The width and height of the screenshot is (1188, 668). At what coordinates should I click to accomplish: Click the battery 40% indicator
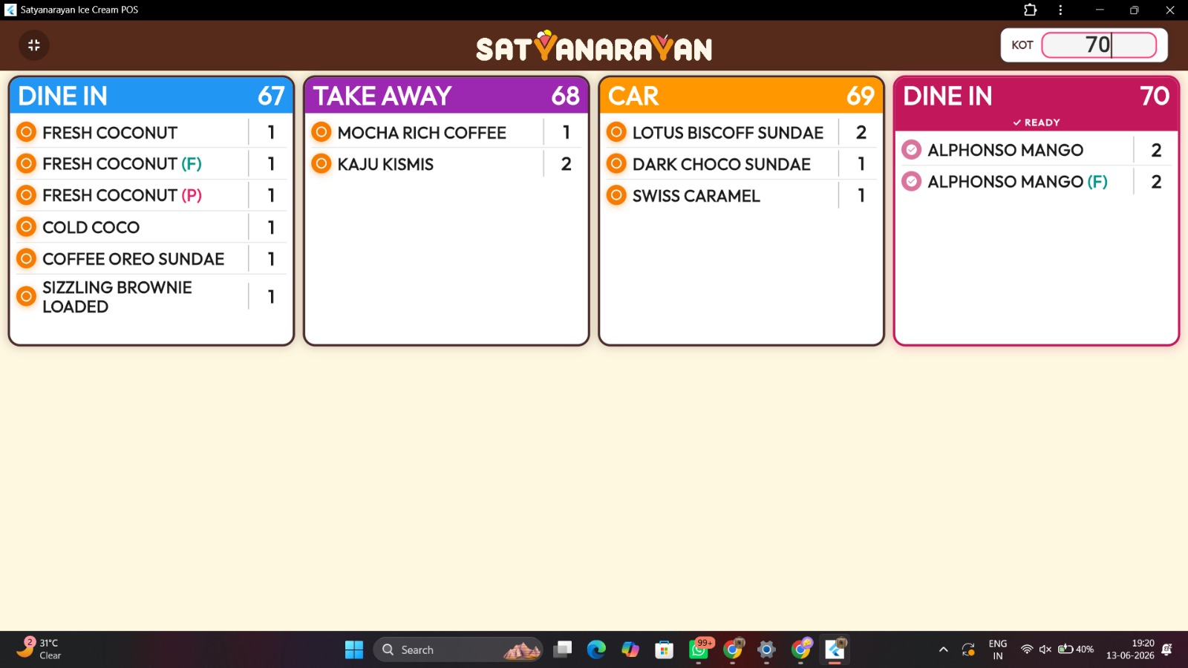1076,649
